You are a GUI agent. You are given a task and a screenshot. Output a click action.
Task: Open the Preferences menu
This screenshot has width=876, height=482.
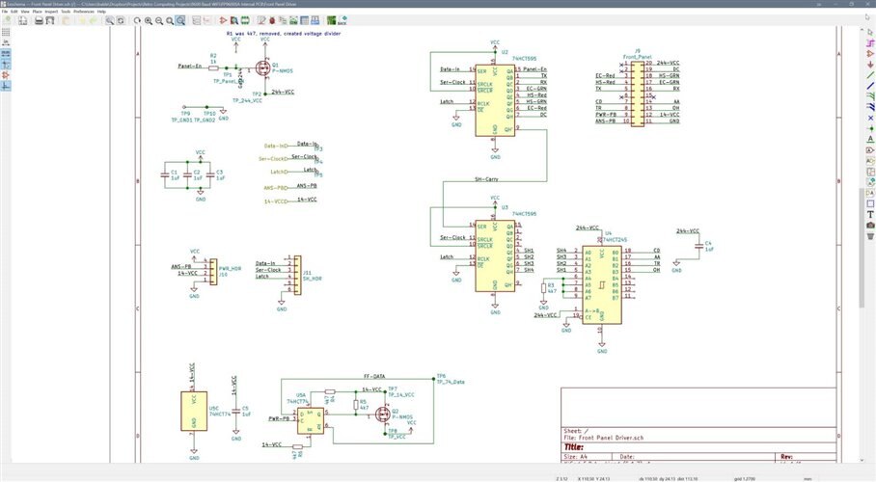(84, 12)
